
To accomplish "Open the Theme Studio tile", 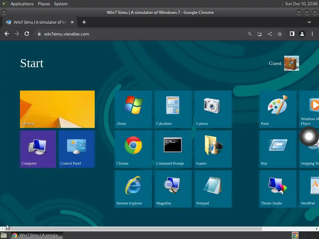I will 278,189.
